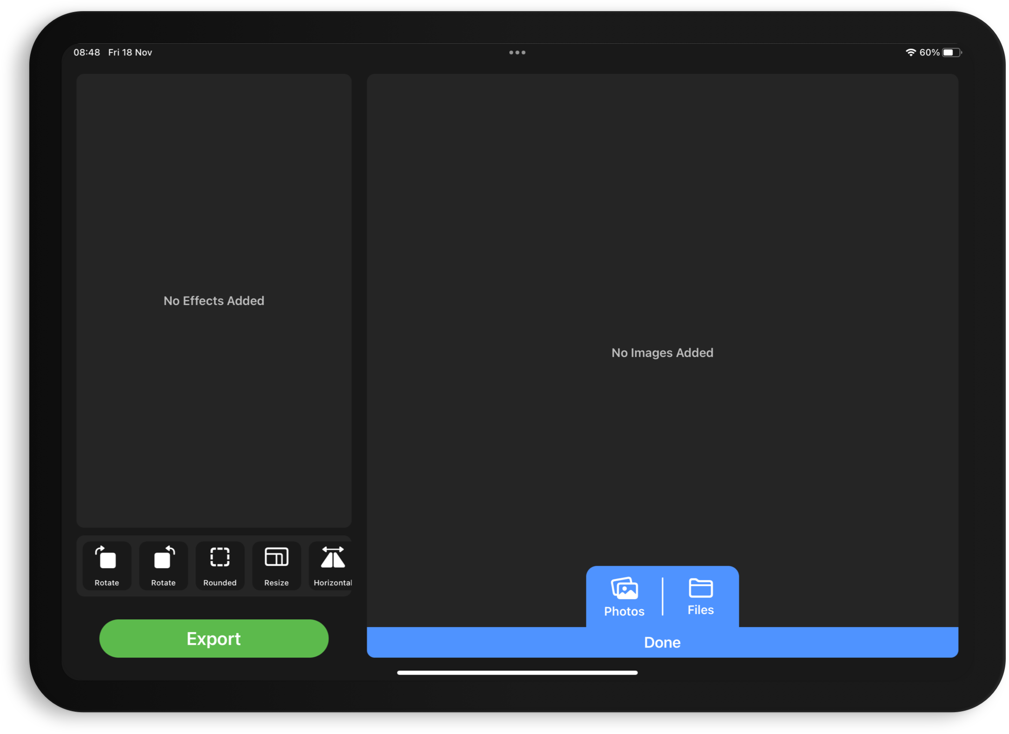The image size is (1009, 734).
Task: Tap the Wi-Fi status icon
Action: click(910, 53)
